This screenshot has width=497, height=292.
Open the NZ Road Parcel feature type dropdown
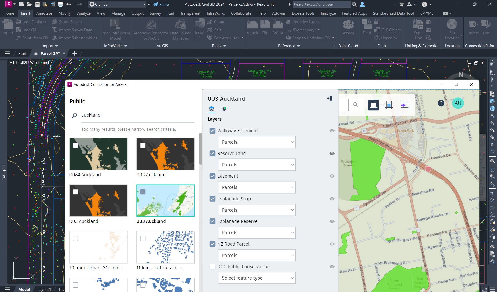(257, 255)
